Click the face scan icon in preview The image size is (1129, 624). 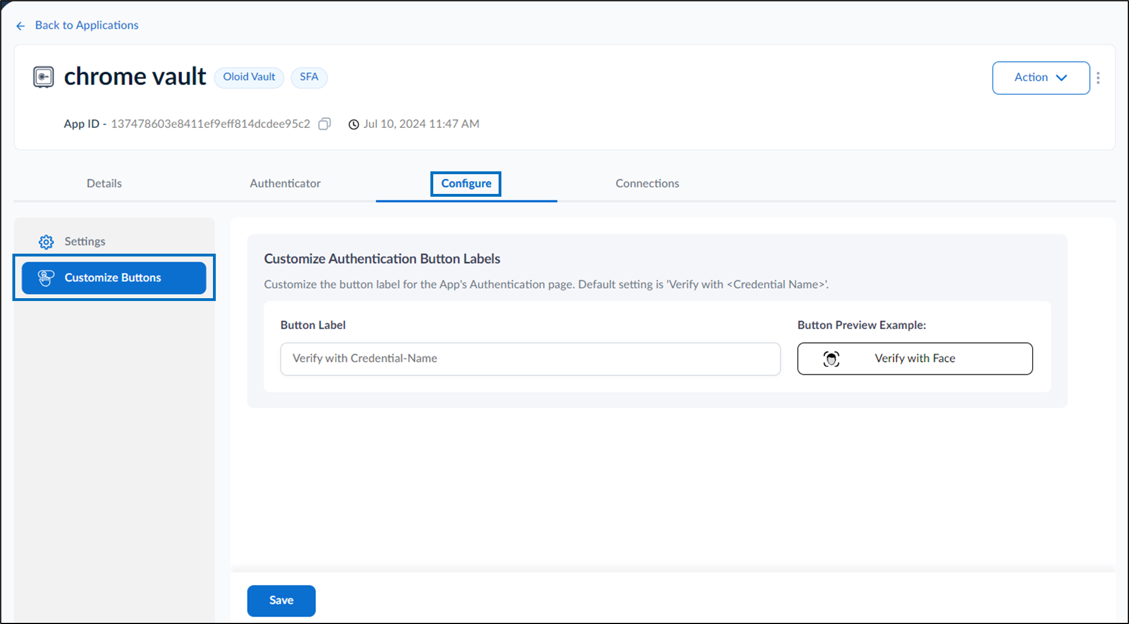click(x=832, y=359)
